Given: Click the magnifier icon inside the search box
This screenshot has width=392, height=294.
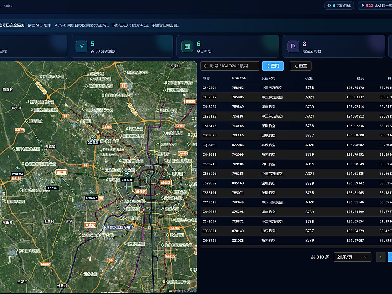Looking at the screenshot, I should [206, 66].
